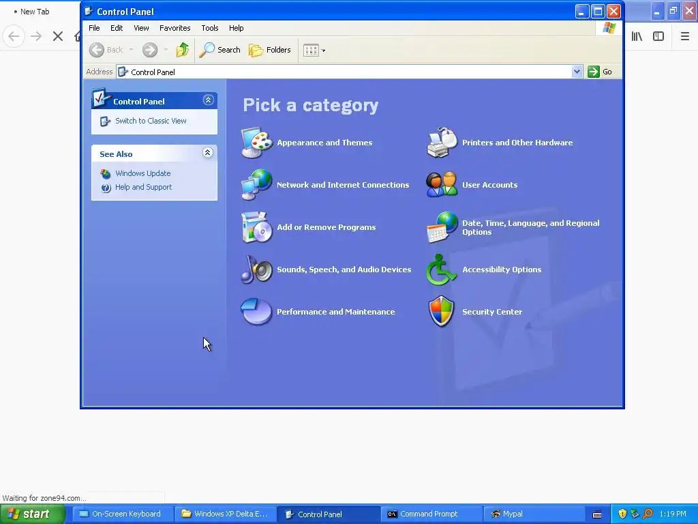This screenshot has width=698, height=524.
Task: Click Switch to Classic View link
Action: 151,121
